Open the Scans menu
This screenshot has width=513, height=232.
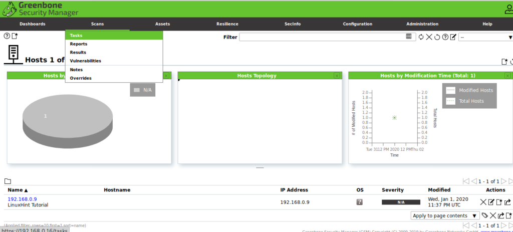click(x=98, y=24)
